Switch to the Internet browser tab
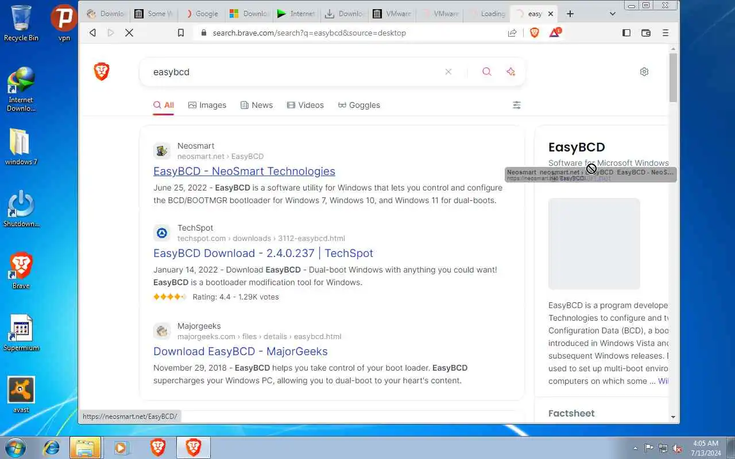Image resolution: width=735 pixels, height=459 pixels. point(297,14)
